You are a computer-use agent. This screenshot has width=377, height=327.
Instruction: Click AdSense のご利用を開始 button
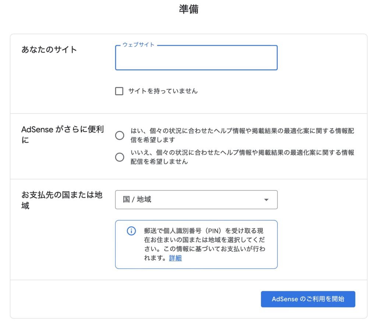click(308, 299)
